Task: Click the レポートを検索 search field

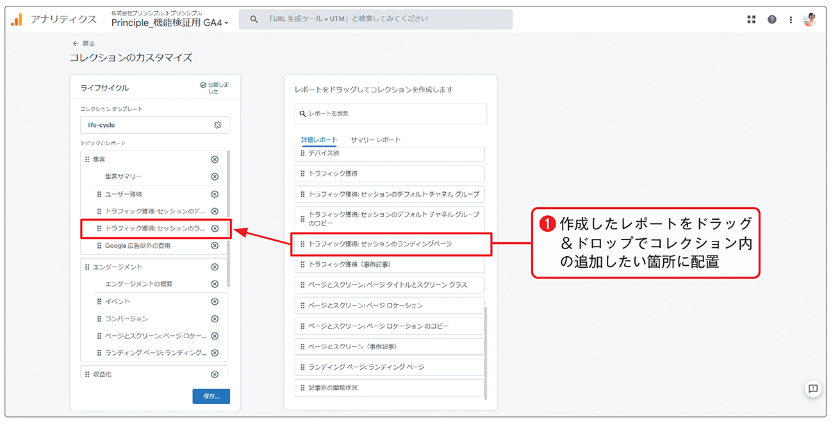Action: pyautogui.click(x=391, y=114)
